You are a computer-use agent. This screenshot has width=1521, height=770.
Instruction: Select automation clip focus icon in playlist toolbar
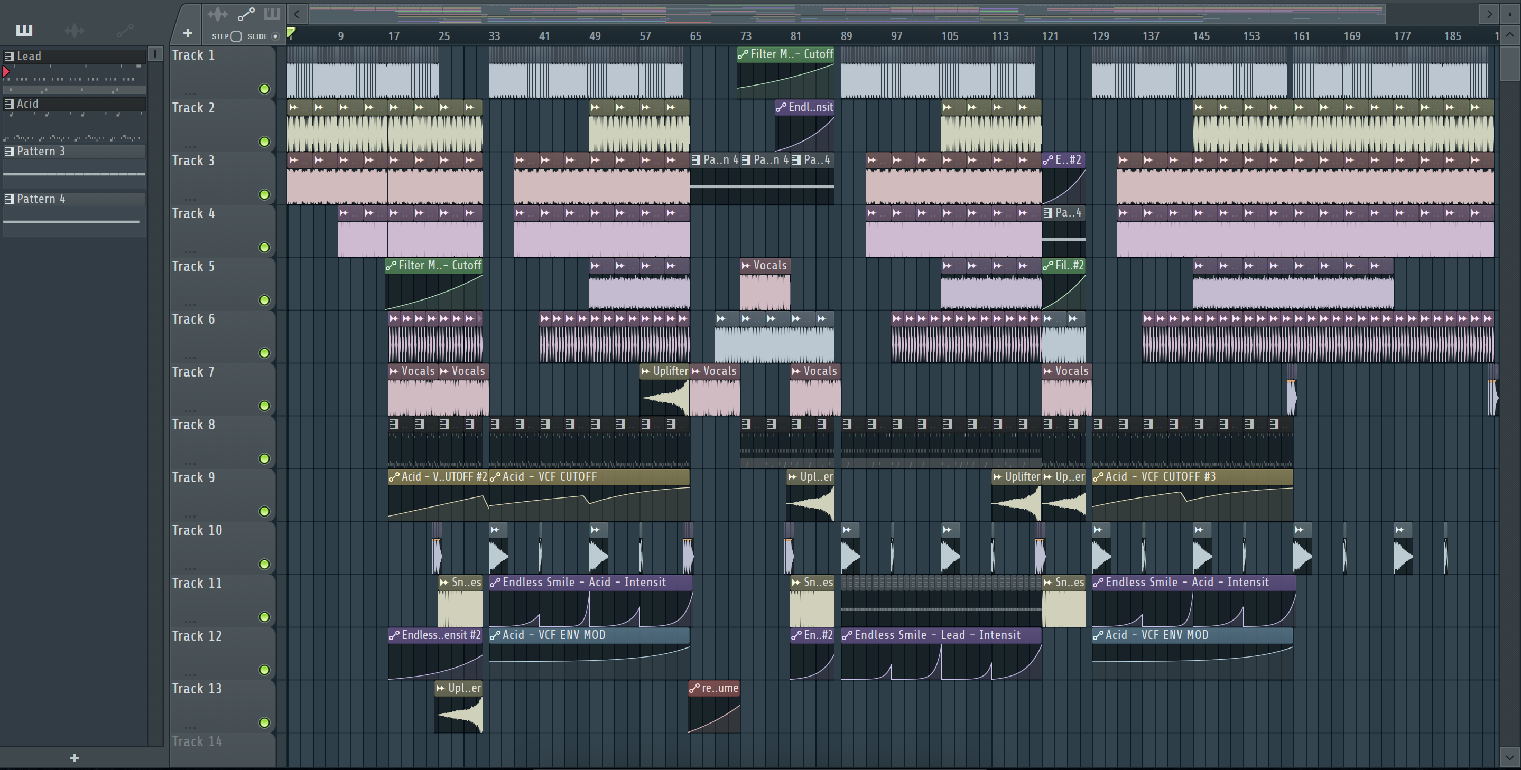[x=246, y=14]
